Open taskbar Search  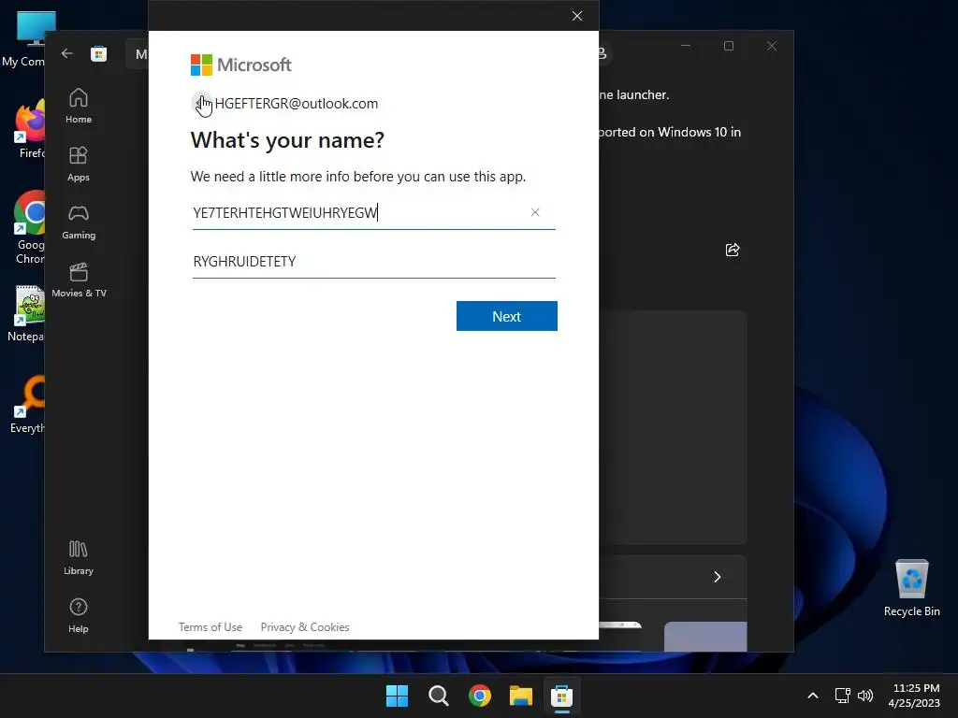(439, 696)
